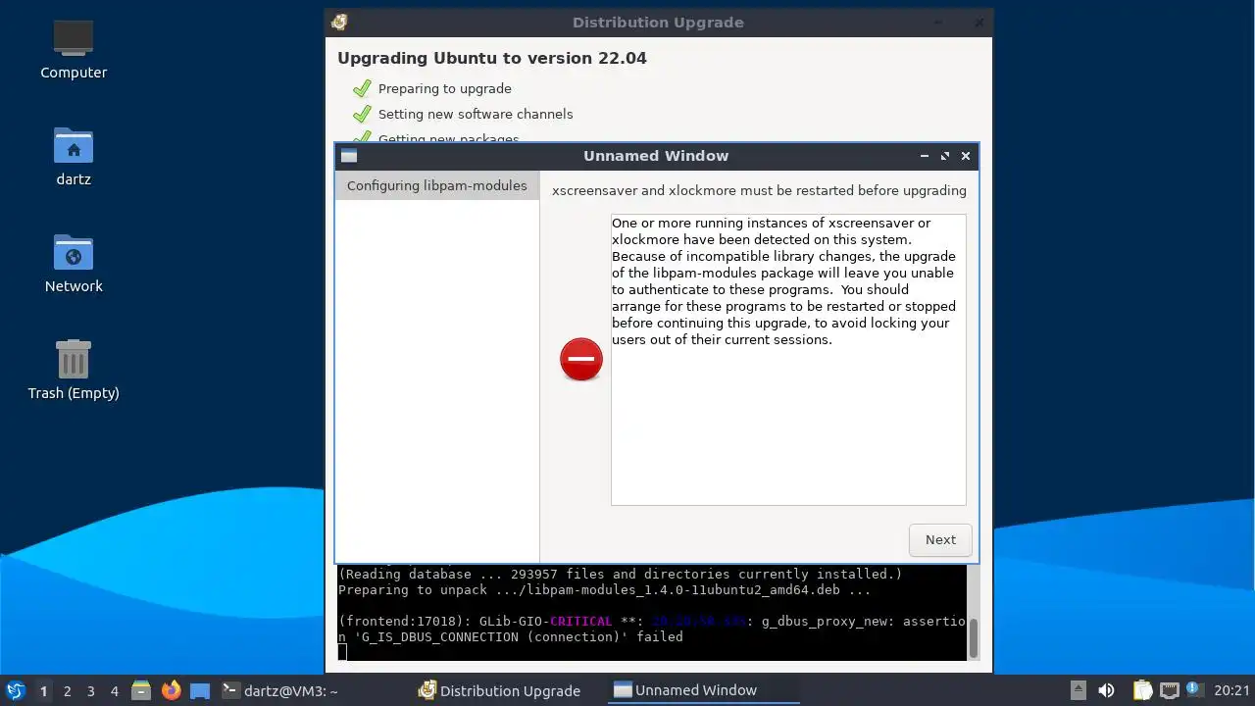Switch to workspace 2

(x=67, y=690)
